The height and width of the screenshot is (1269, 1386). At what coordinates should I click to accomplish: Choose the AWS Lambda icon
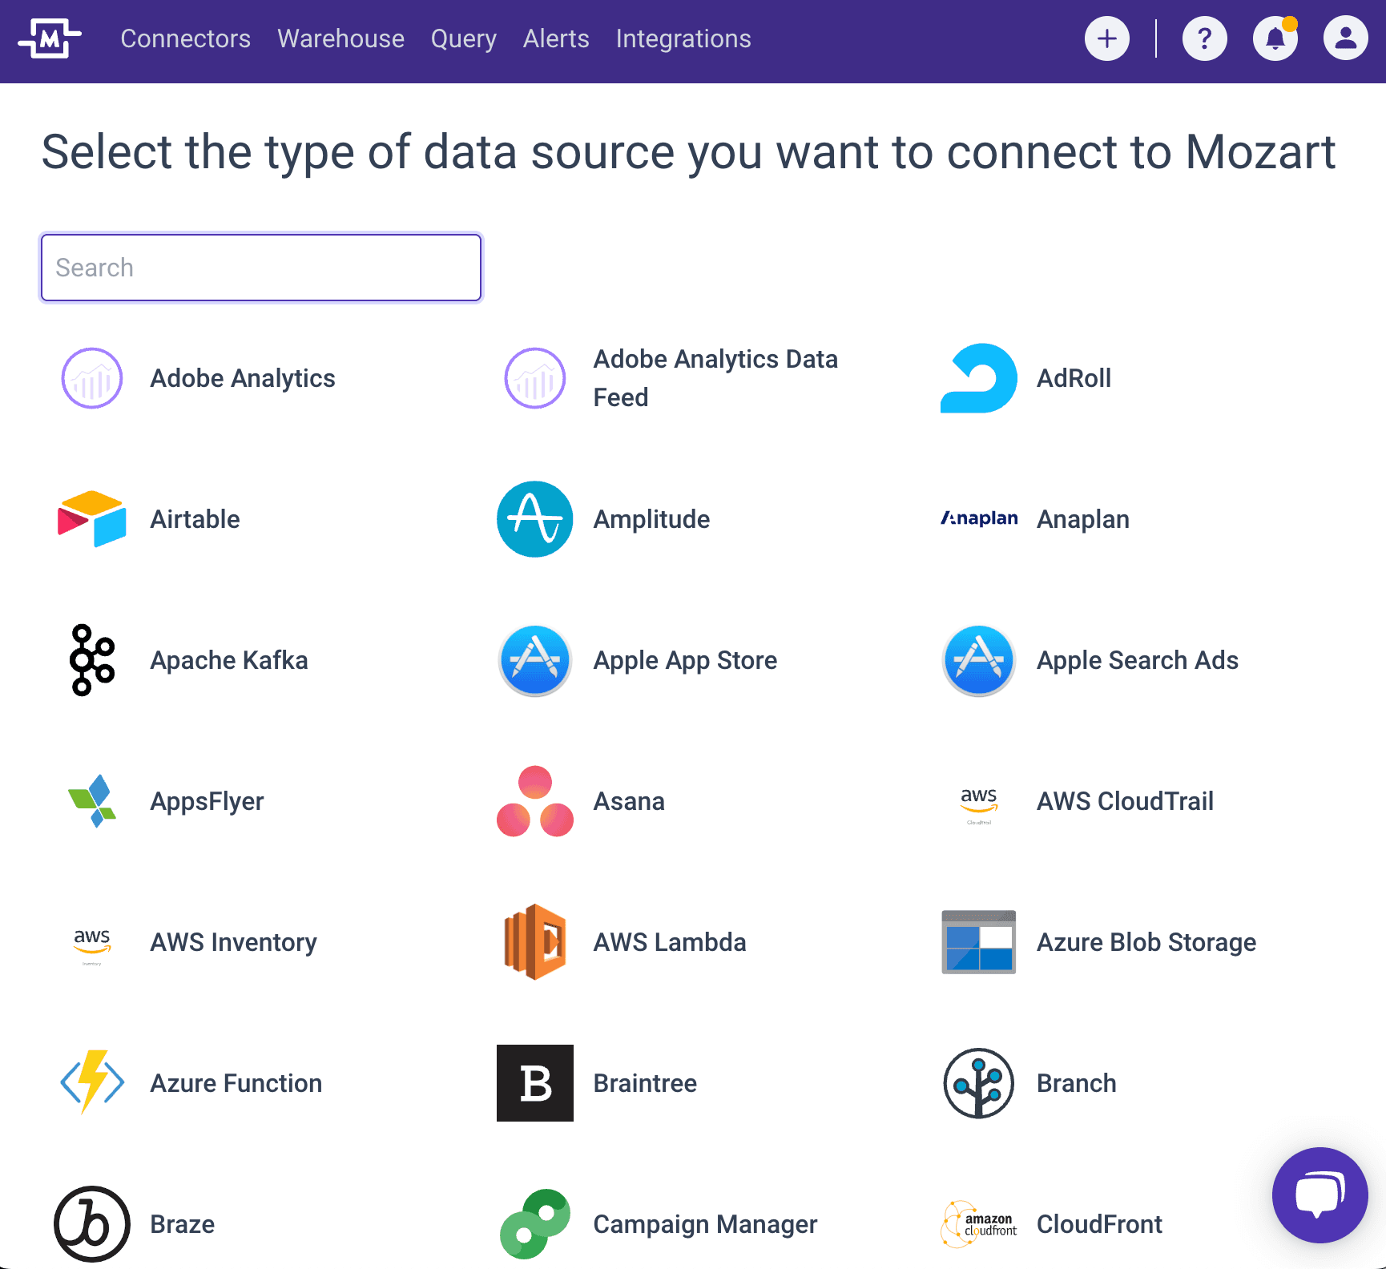tap(535, 942)
